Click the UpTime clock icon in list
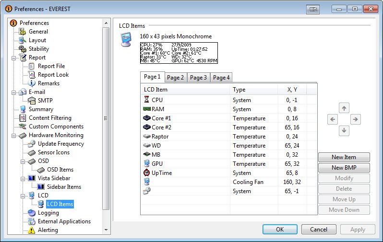The width and height of the screenshot is (383, 242). [146, 173]
